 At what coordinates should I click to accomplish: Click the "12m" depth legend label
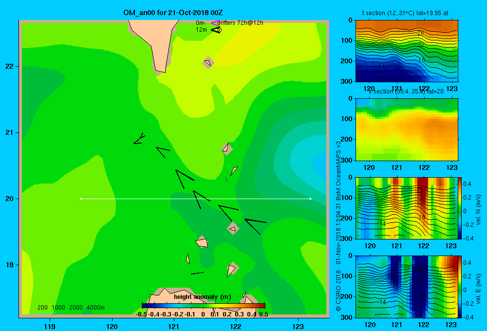pyautogui.click(x=201, y=30)
